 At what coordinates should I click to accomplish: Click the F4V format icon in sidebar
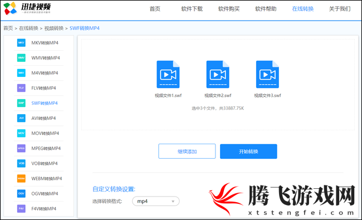pos(21,209)
